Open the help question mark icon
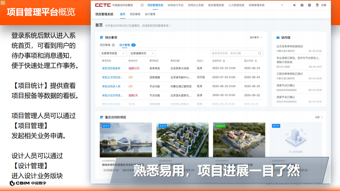340x191 pixels. [309, 5]
